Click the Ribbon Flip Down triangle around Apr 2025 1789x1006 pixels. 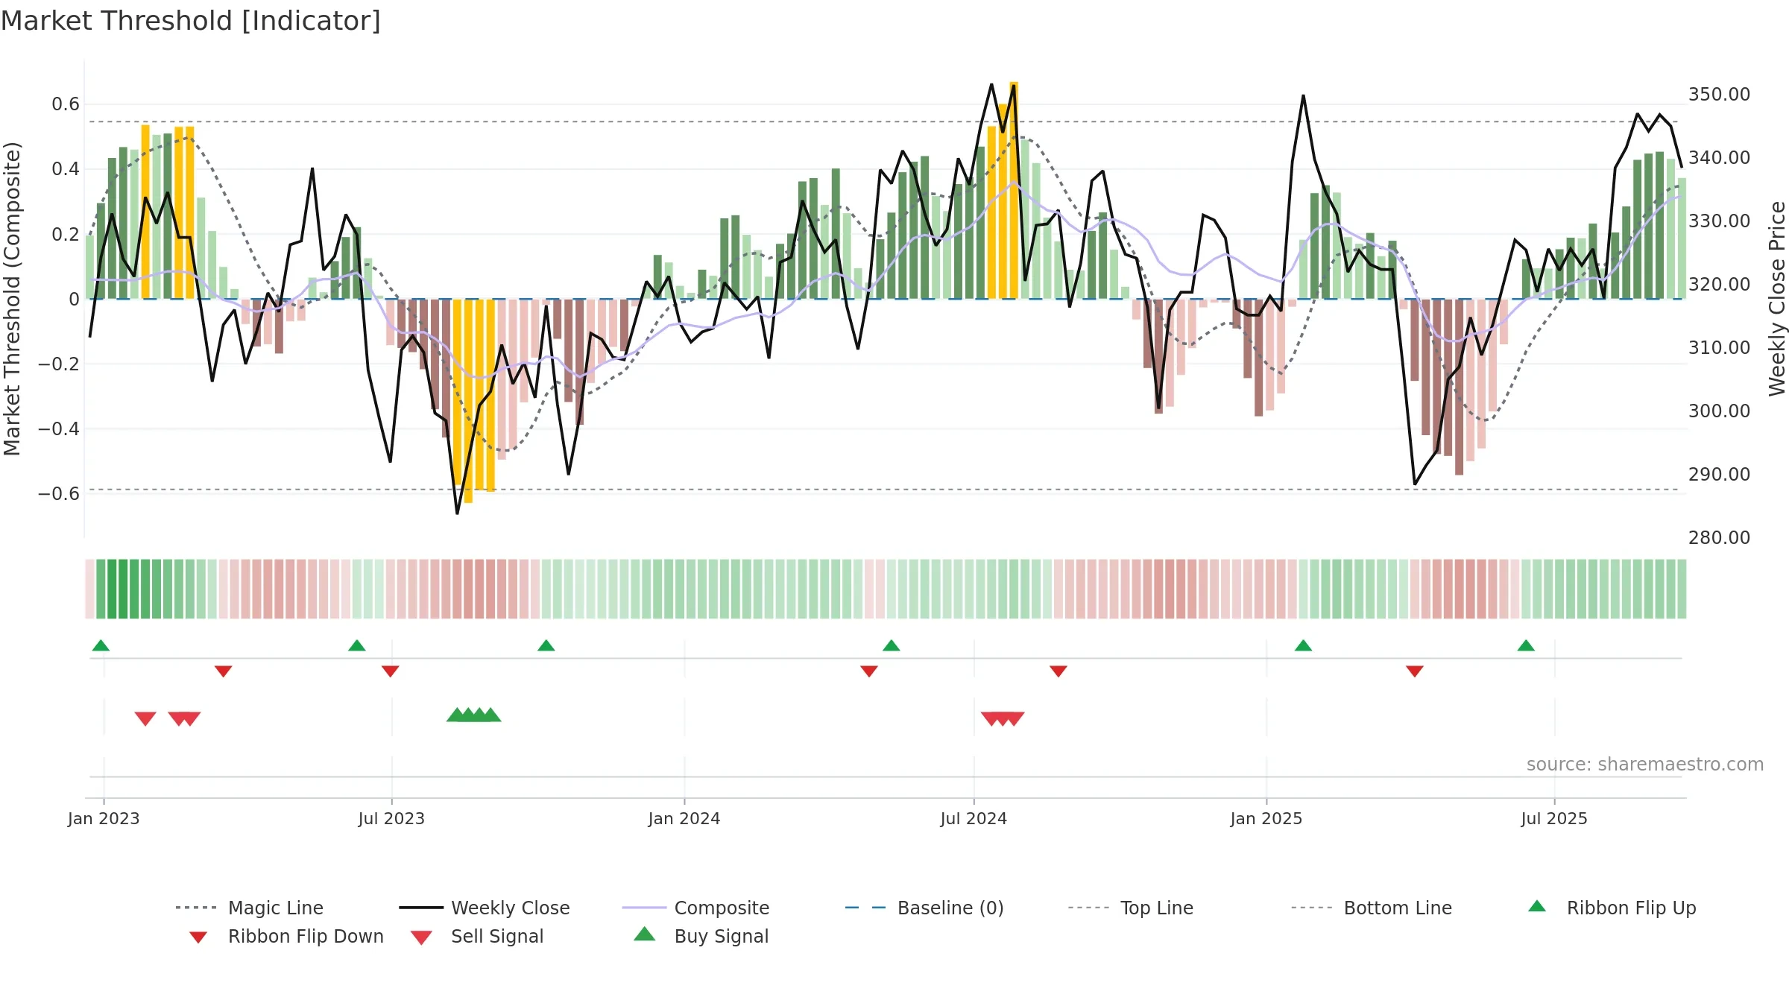point(1415,671)
